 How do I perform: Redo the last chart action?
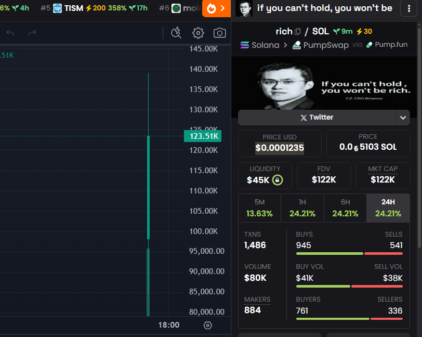(32, 33)
